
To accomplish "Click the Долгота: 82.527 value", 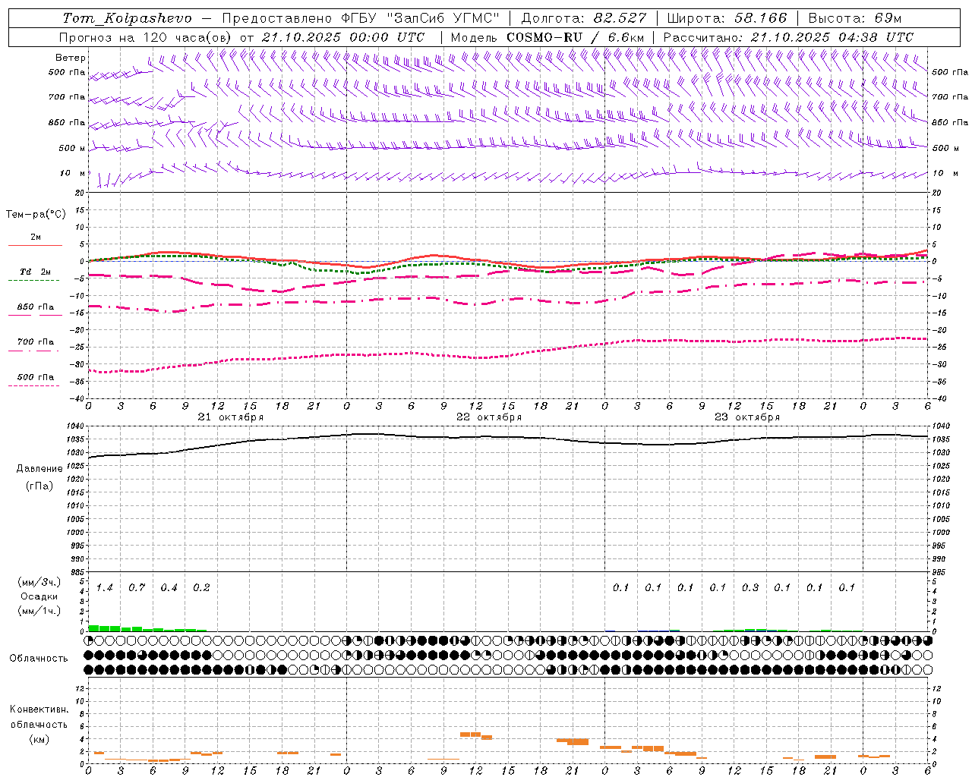I will 584,18.
